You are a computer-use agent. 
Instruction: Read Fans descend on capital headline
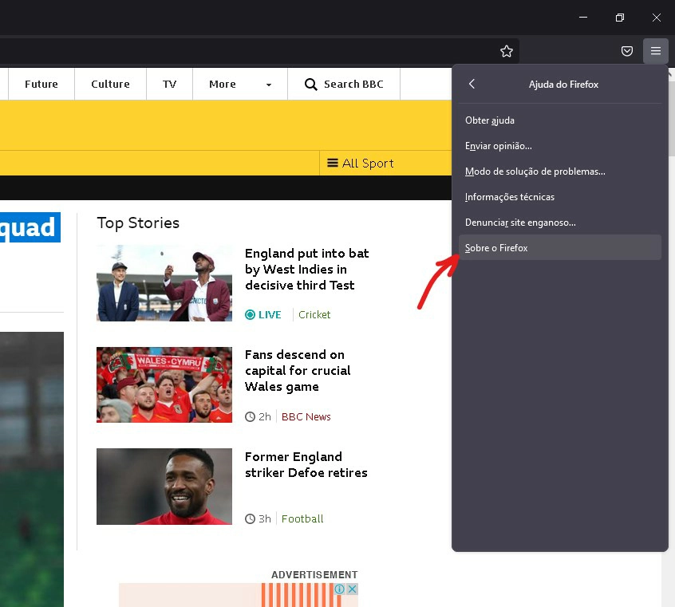click(x=298, y=371)
